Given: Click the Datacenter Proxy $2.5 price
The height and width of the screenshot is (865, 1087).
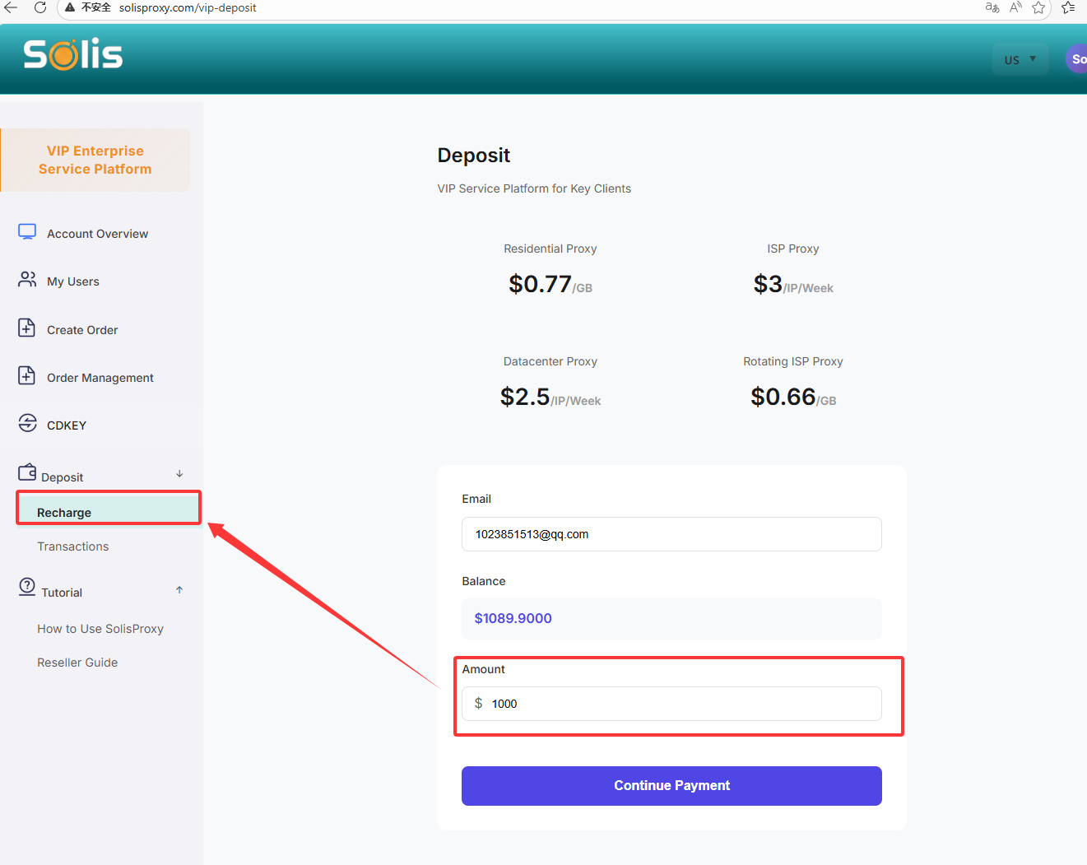Looking at the screenshot, I should [x=550, y=397].
